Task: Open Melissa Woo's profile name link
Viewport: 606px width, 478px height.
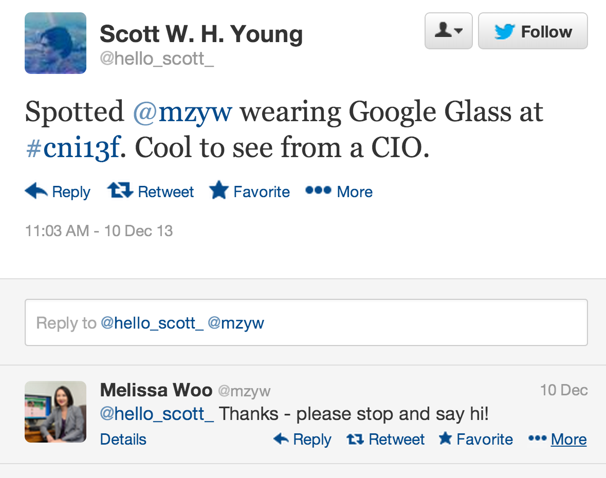Action: (156, 390)
